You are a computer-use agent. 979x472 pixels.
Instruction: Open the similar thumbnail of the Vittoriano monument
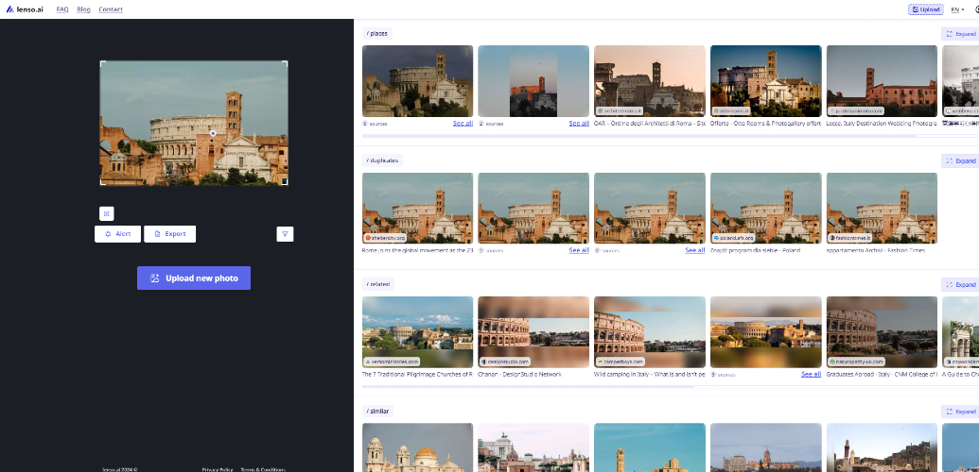tap(533, 447)
